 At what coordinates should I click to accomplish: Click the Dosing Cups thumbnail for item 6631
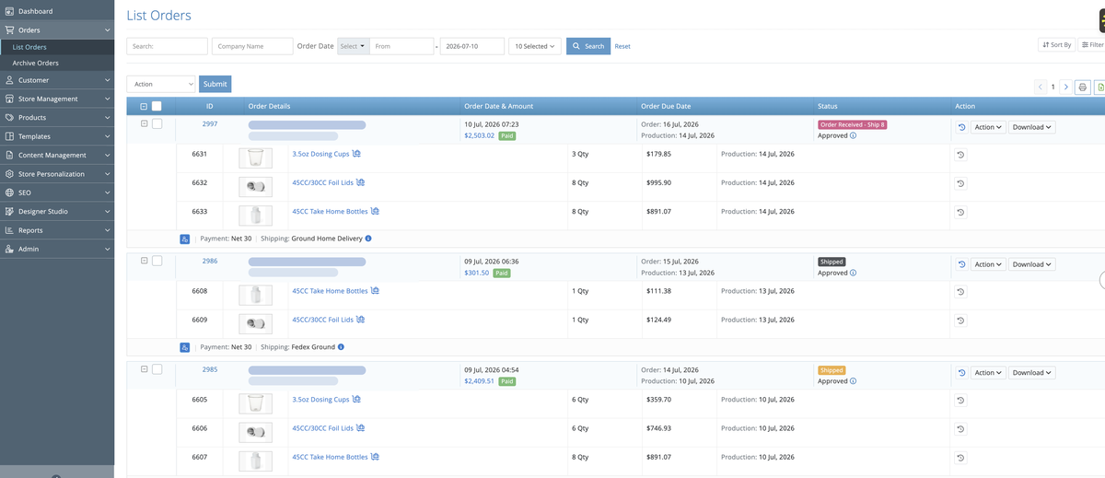pyautogui.click(x=255, y=157)
